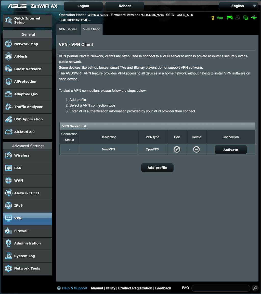Viewport: 261px width, 294px height.
Task: Delete the NordVPN profile via minus icon
Action: [x=197, y=150]
